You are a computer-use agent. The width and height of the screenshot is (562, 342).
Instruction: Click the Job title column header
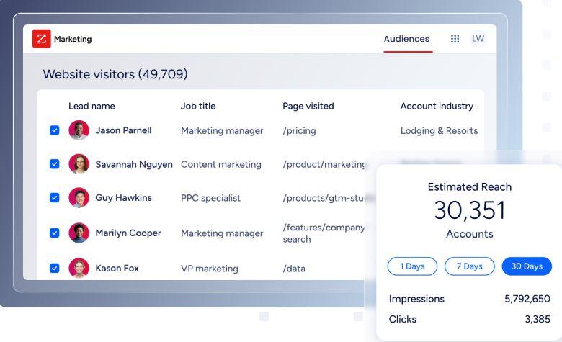point(198,106)
